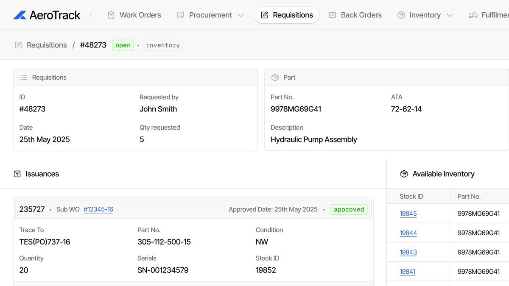The width and height of the screenshot is (509, 286).
Task: Click Requisitions in the breadcrumb
Action: [47, 45]
